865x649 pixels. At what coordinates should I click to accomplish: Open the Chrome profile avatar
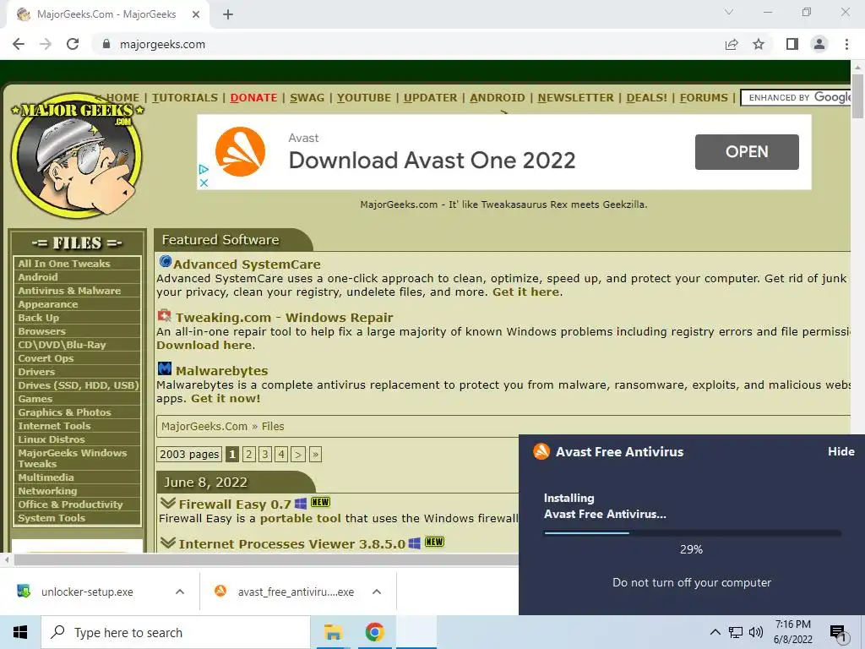pos(819,44)
